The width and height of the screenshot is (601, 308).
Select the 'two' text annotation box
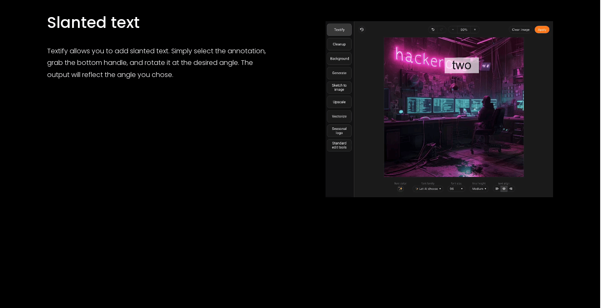coord(461,65)
